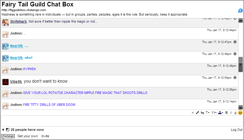Image resolution: width=244 pixels, height=140 pixels.
Task: Click the arrow icon beside Strifehart's timestamp
Action: click(x=235, y=19)
